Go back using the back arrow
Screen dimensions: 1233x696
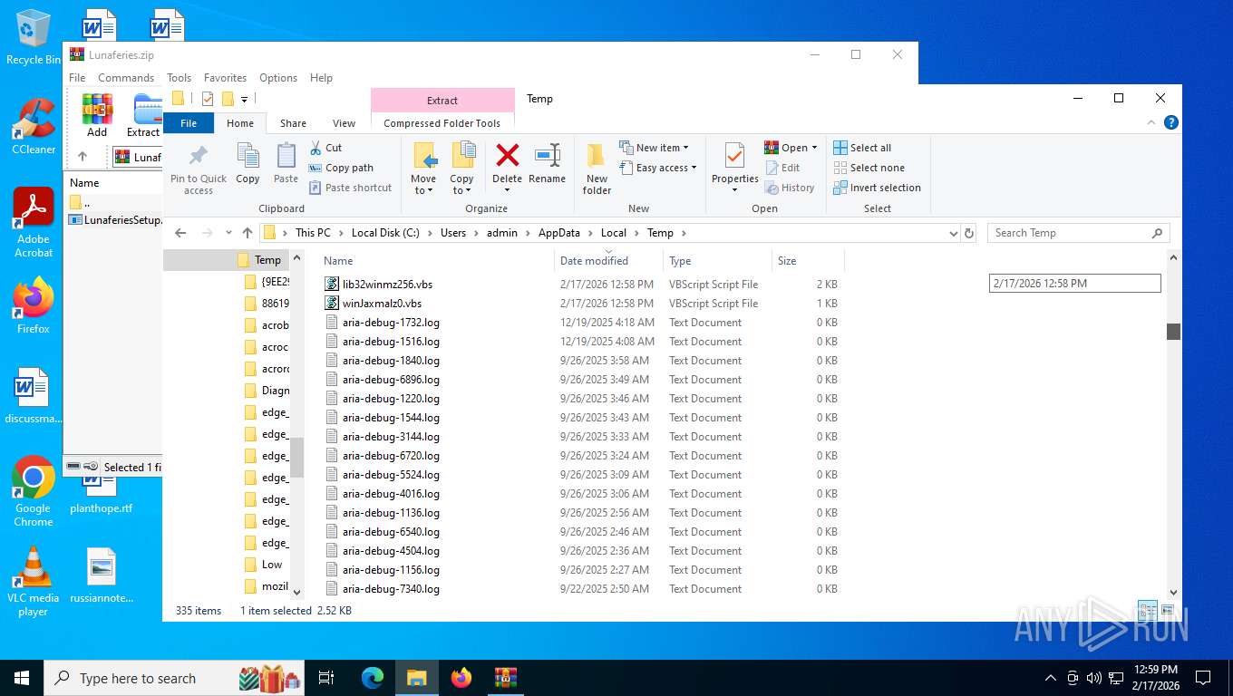click(x=180, y=233)
